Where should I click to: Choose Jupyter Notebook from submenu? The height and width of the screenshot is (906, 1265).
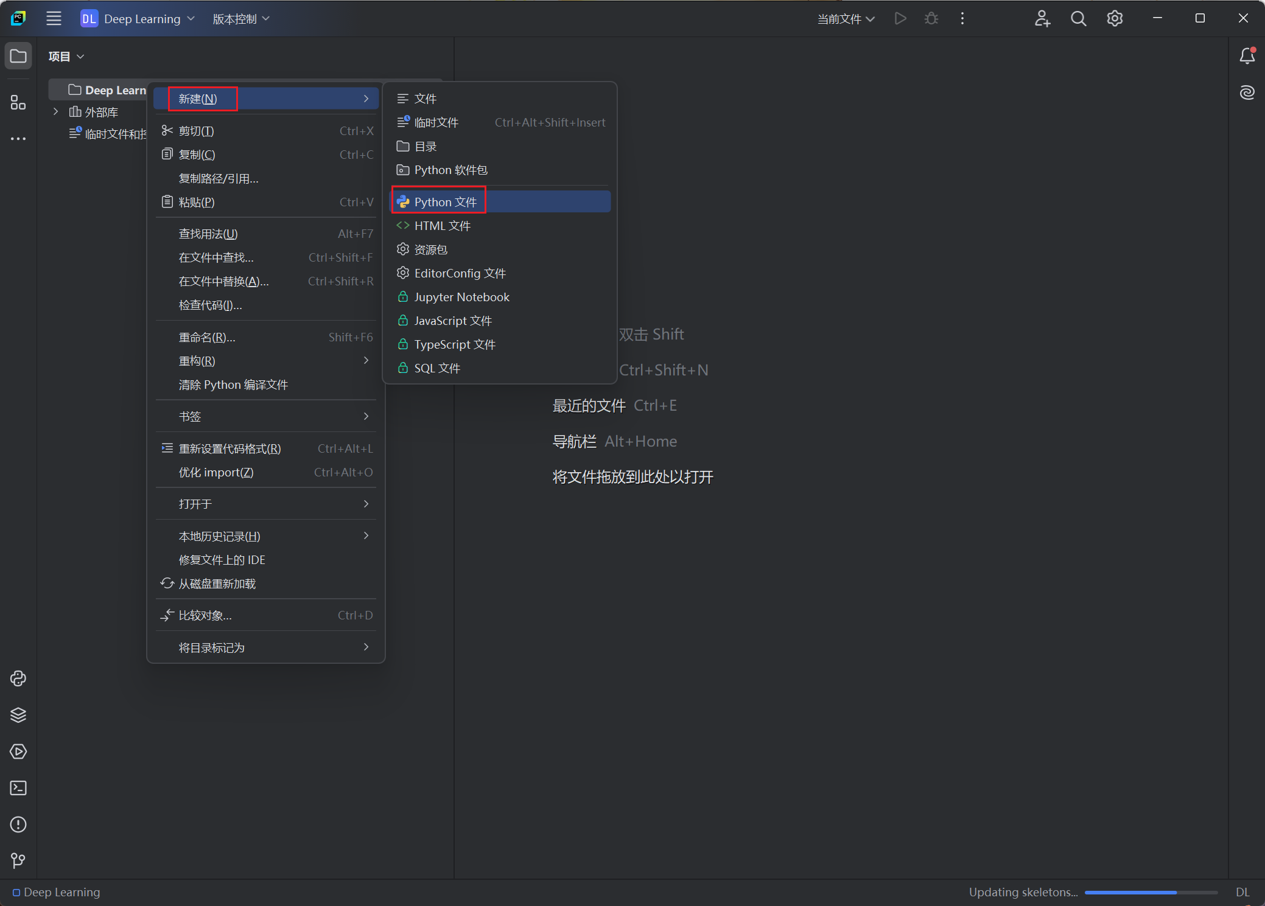tap(500, 297)
